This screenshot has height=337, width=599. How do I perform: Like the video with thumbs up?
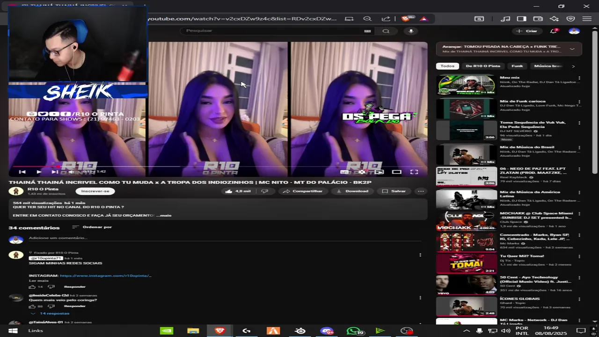pyautogui.click(x=238, y=191)
